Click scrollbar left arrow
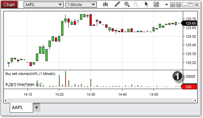 point(6,100)
